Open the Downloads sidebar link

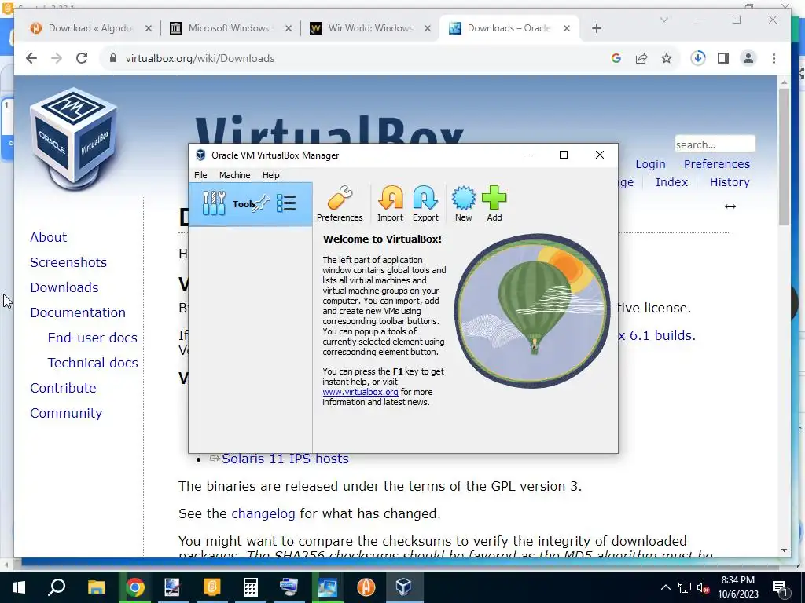[x=64, y=287]
